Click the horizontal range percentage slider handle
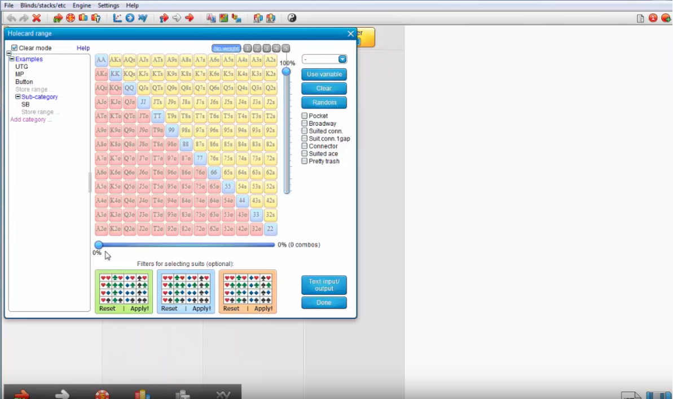This screenshot has width=673, height=399. coord(99,245)
